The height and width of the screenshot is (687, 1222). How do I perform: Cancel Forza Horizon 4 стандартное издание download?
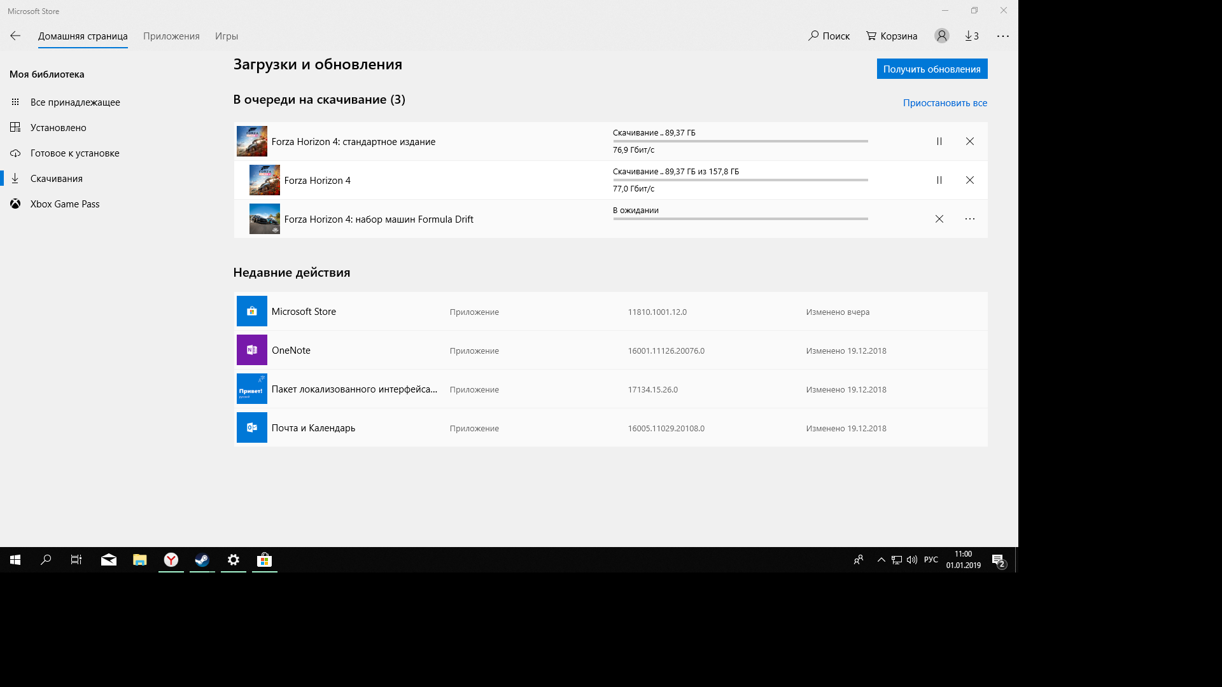coord(970,141)
